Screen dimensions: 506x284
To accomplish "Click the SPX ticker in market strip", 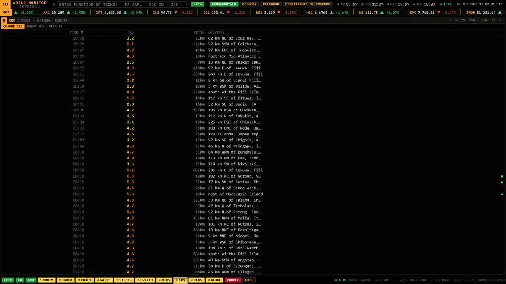I will pos(433,13).
